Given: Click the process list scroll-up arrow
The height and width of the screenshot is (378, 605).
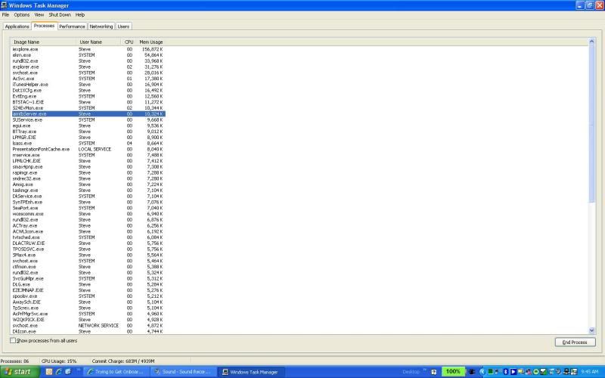Looking at the screenshot, I should pyautogui.click(x=592, y=41).
